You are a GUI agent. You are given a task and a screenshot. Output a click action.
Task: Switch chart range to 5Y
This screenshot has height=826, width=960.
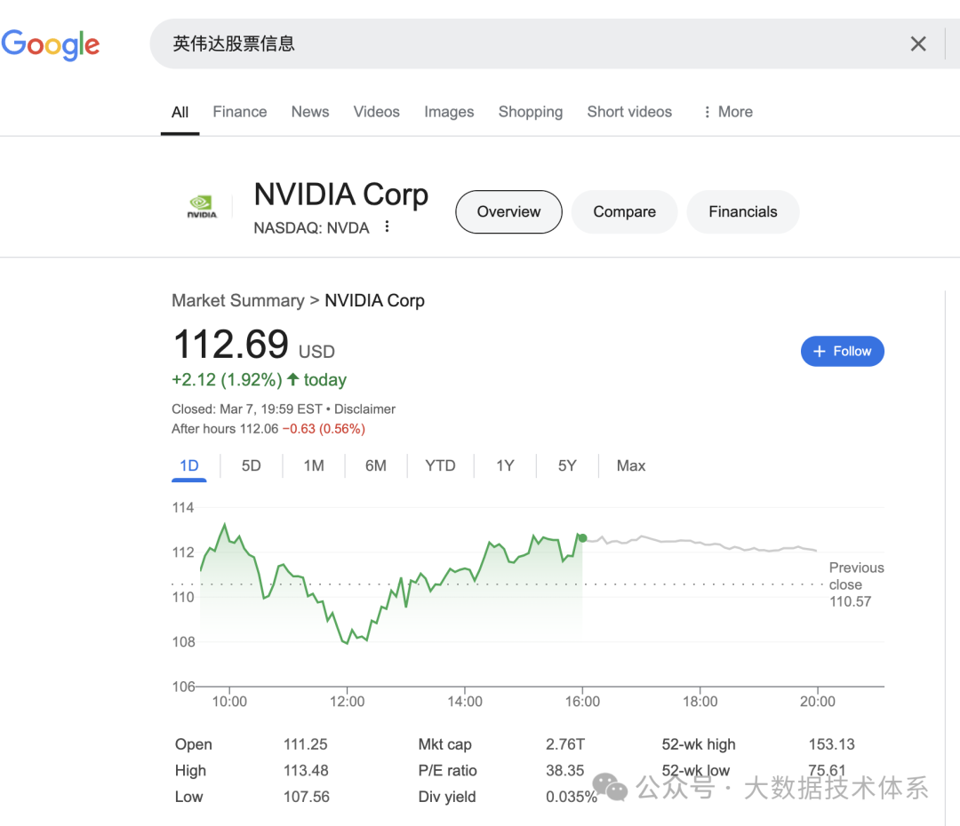(x=567, y=465)
